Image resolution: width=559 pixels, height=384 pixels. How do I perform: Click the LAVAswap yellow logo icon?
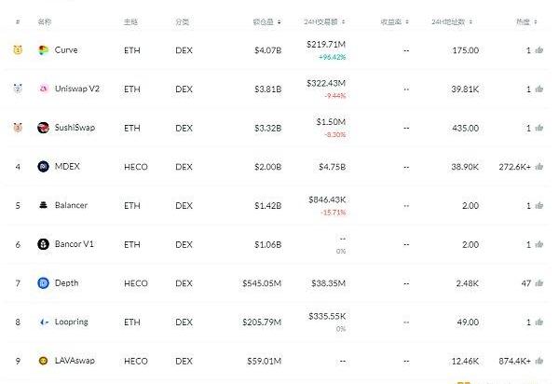coord(43,361)
